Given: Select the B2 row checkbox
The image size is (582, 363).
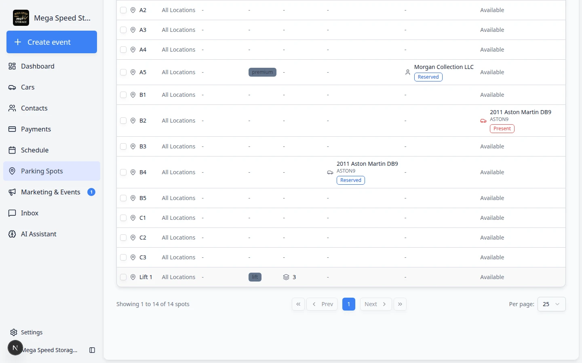Looking at the screenshot, I should click(x=123, y=121).
